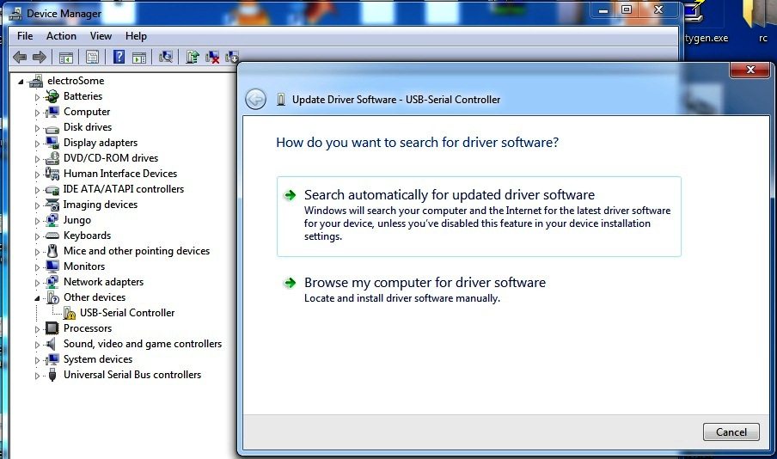The width and height of the screenshot is (777, 459).
Task: Click the Uninstall device toolbar icon
Action: (212, 58)
